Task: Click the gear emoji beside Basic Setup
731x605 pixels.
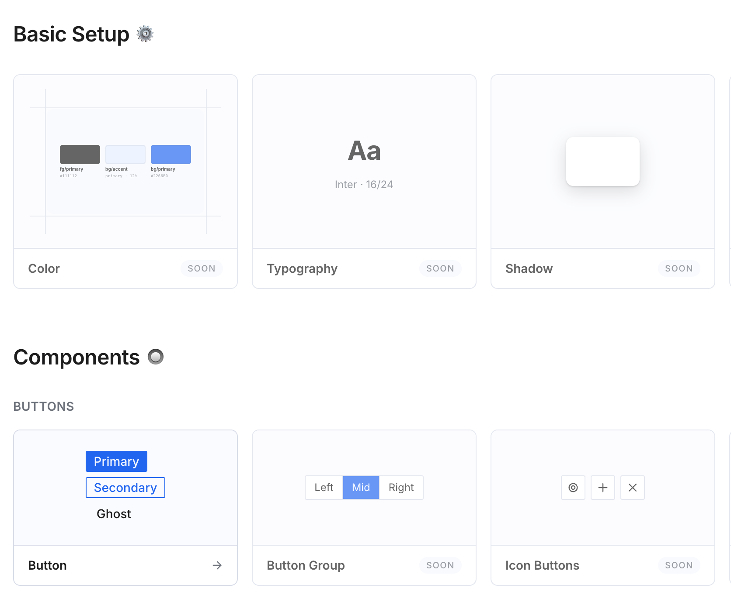Action: point(145,34)
